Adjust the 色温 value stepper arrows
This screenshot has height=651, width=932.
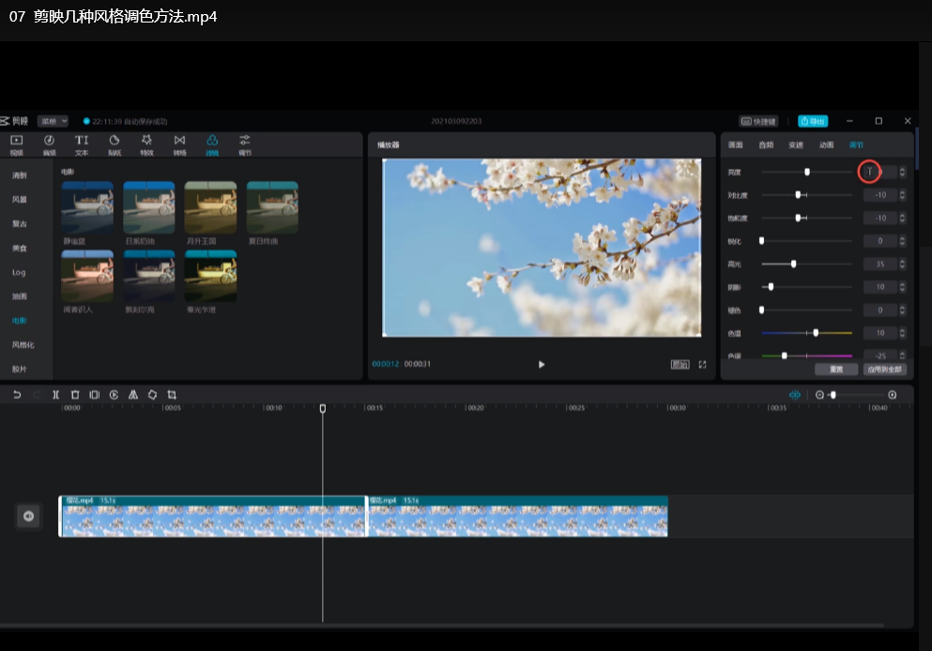[902, 333]
